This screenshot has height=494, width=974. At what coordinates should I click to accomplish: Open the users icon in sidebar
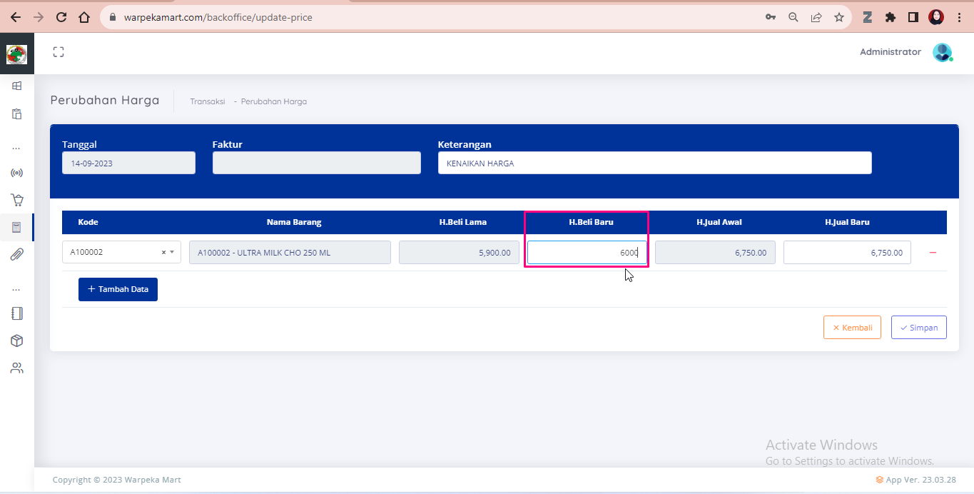pyautogui.click(x=16, y=368)
